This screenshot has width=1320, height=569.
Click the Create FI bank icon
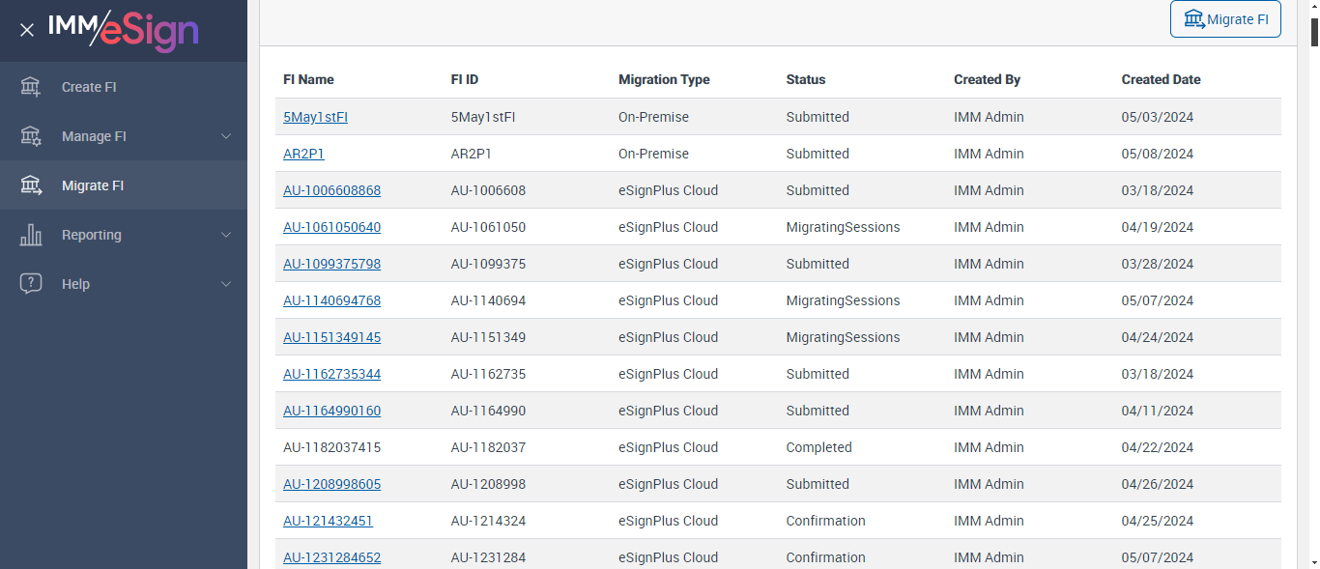click(x=31, y=87)
